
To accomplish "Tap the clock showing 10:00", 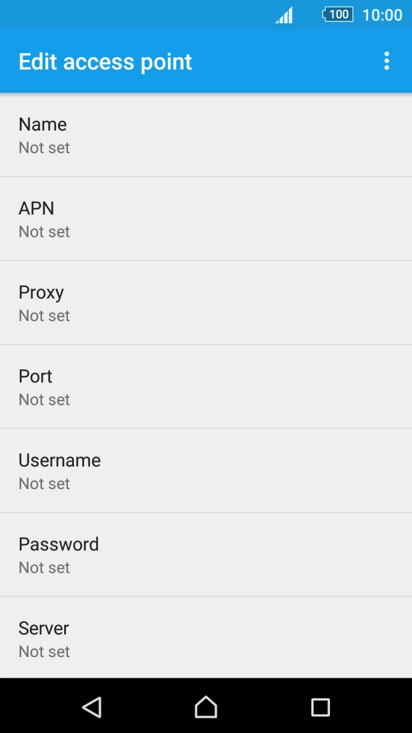I will [382, 15].
